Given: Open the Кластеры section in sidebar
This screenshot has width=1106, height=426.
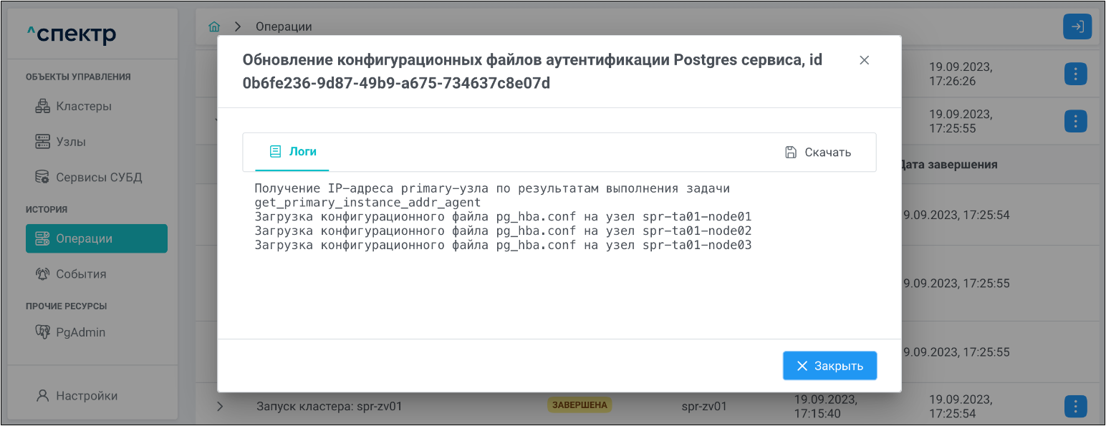Looking at the screenshot, I should click(x=83, y=107).
